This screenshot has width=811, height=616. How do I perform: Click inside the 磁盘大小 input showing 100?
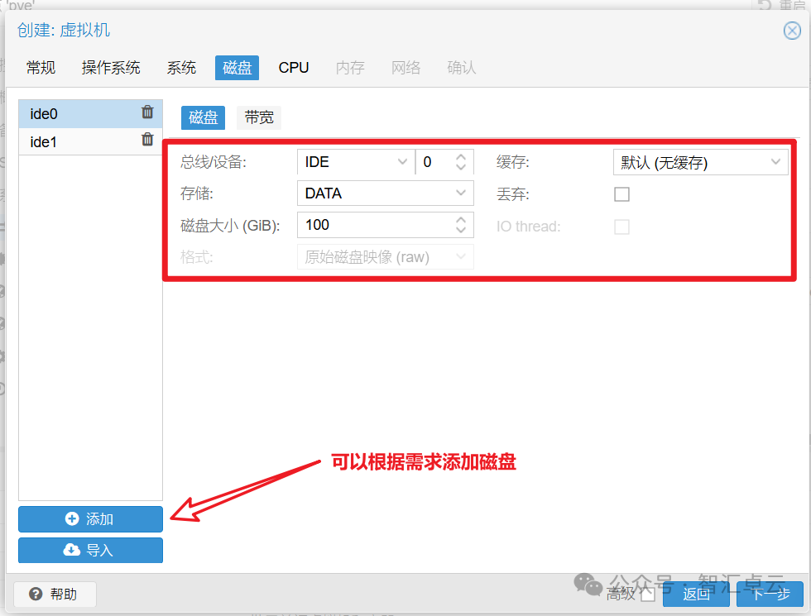tap(372, 225)
